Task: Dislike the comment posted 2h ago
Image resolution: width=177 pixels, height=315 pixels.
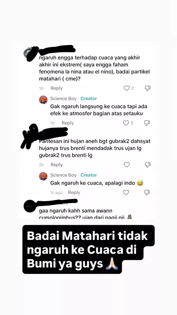Action: (x=147, y=165)
